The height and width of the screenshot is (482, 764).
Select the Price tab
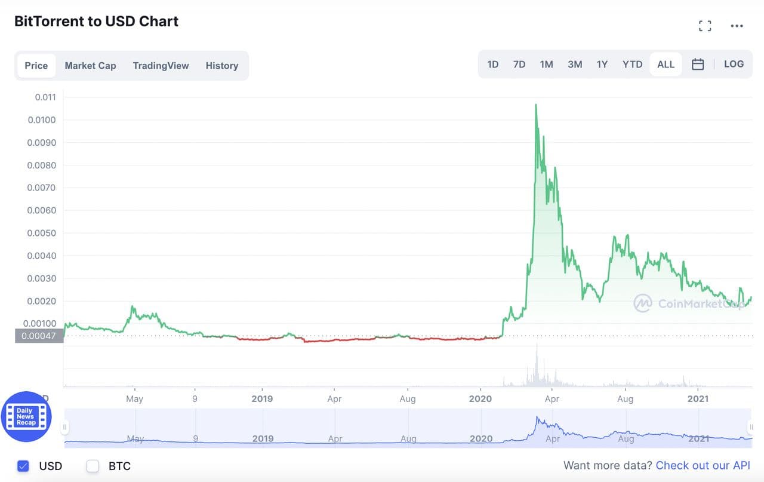(x=36, y=66)
